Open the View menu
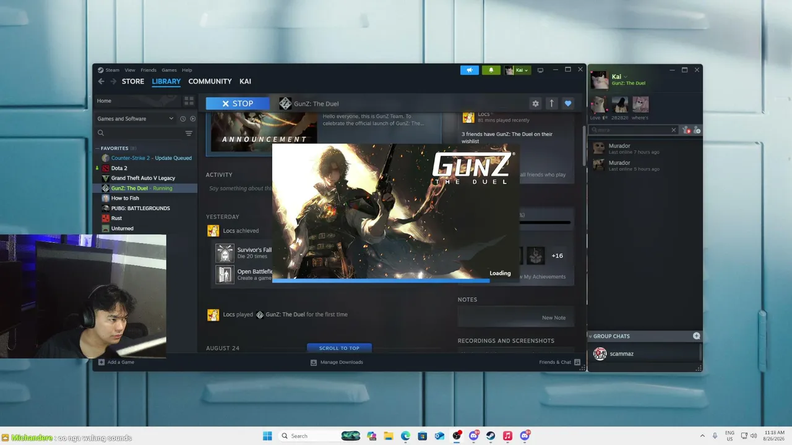Viewport: 792px width, 445px height. (130, 70)
